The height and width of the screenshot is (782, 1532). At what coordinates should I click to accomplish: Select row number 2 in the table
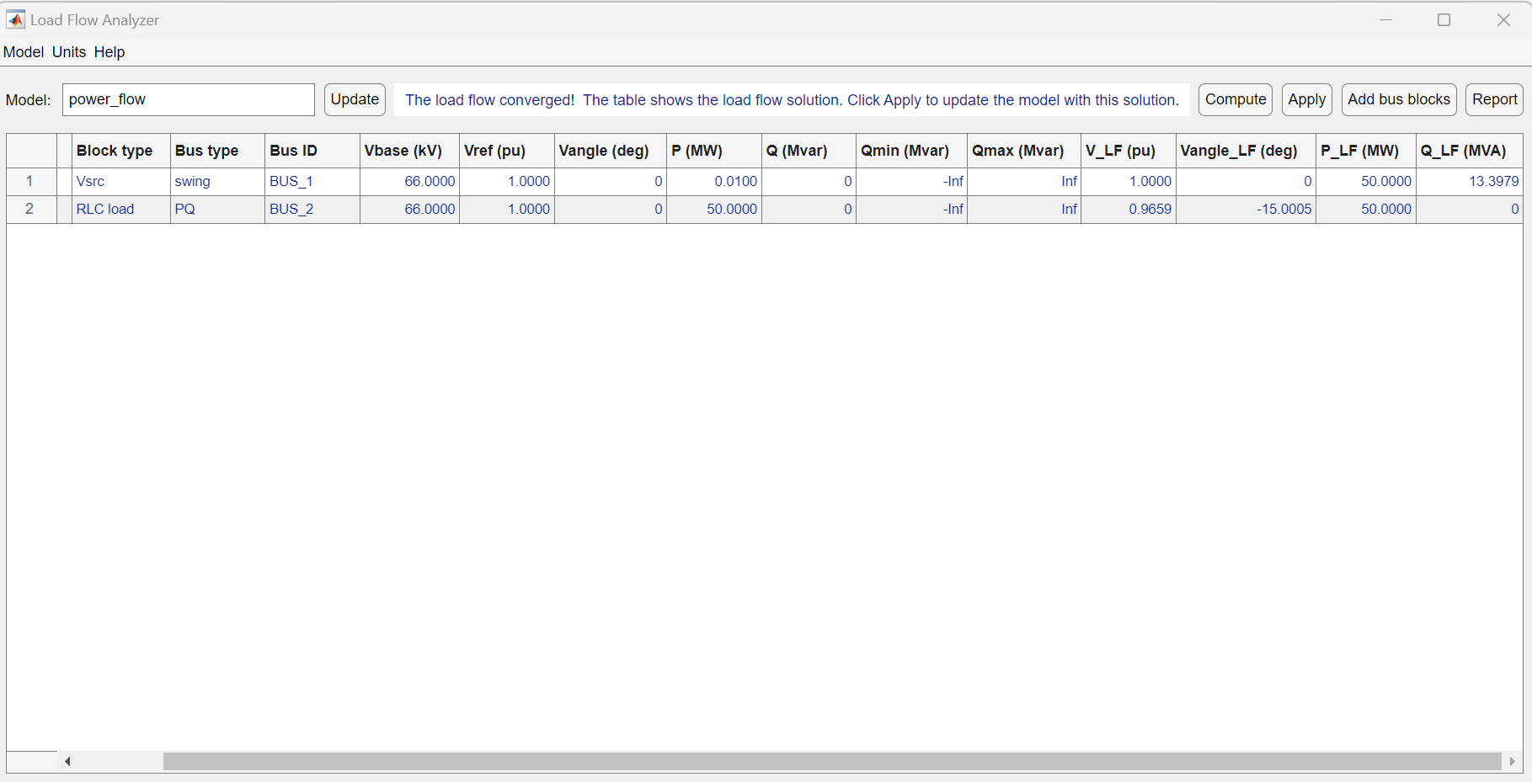(29, 209)
